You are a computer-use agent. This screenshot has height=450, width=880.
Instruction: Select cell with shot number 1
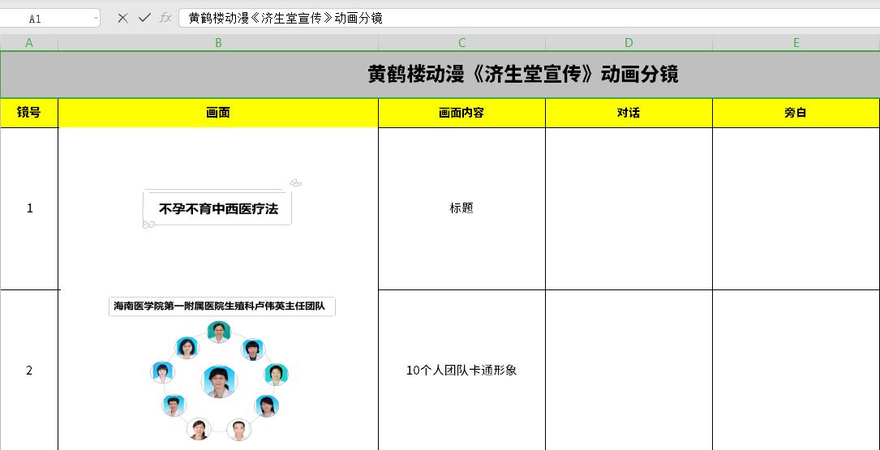coord(29,208)
